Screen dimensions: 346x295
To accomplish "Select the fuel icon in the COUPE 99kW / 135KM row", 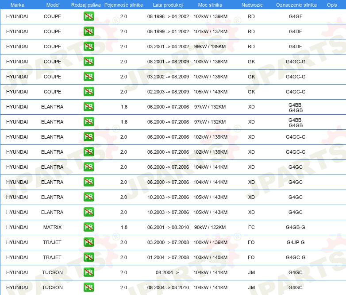I will [88, 47].
